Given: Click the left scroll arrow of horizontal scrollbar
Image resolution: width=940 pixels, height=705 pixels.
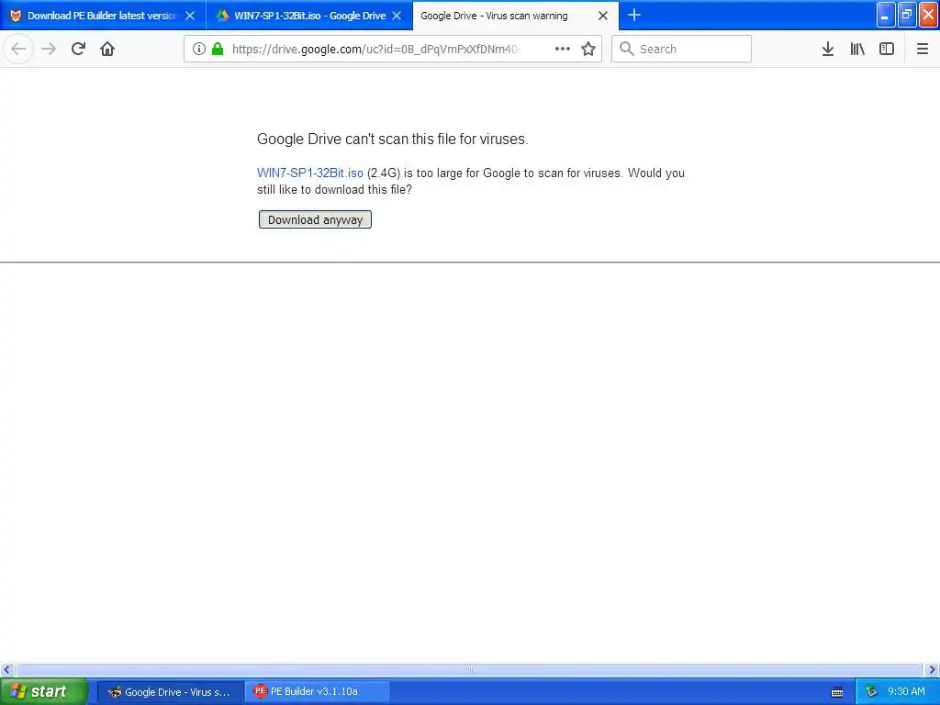Looking at the screenshot, I should pyautogui.click(x=6, y=669).
